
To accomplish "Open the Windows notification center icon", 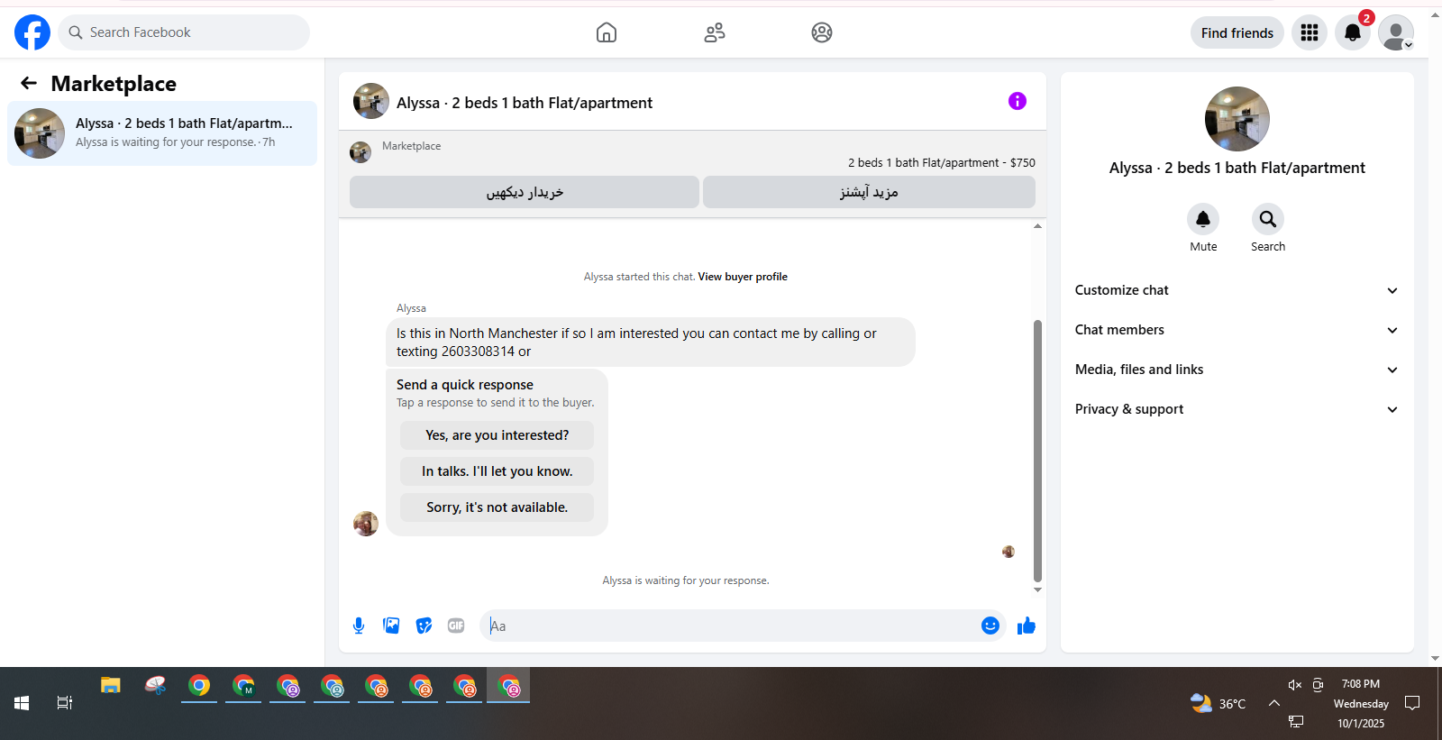I will point(1412,703).
